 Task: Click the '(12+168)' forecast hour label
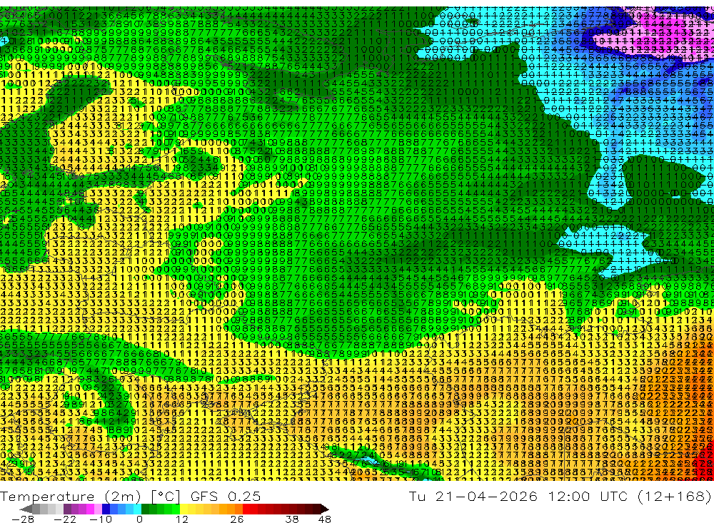674,496
